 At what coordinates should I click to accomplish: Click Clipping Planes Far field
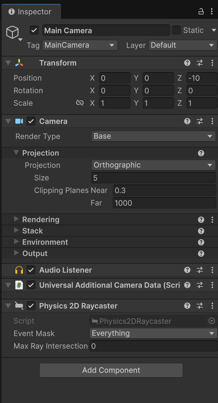[x=164, y=203]
